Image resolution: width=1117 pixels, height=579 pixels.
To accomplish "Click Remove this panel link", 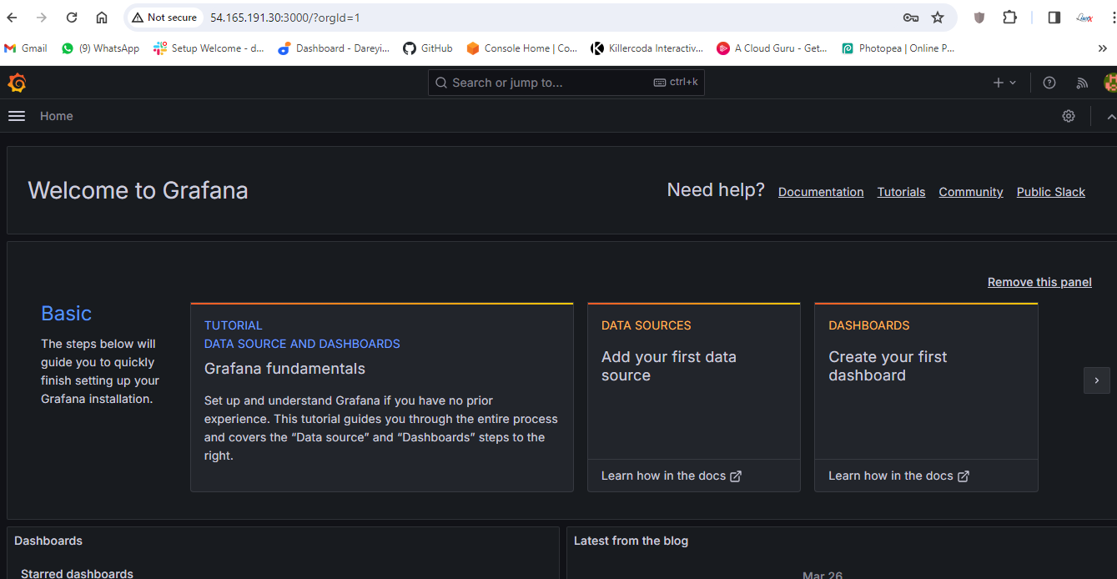I will click(1039, 282).
